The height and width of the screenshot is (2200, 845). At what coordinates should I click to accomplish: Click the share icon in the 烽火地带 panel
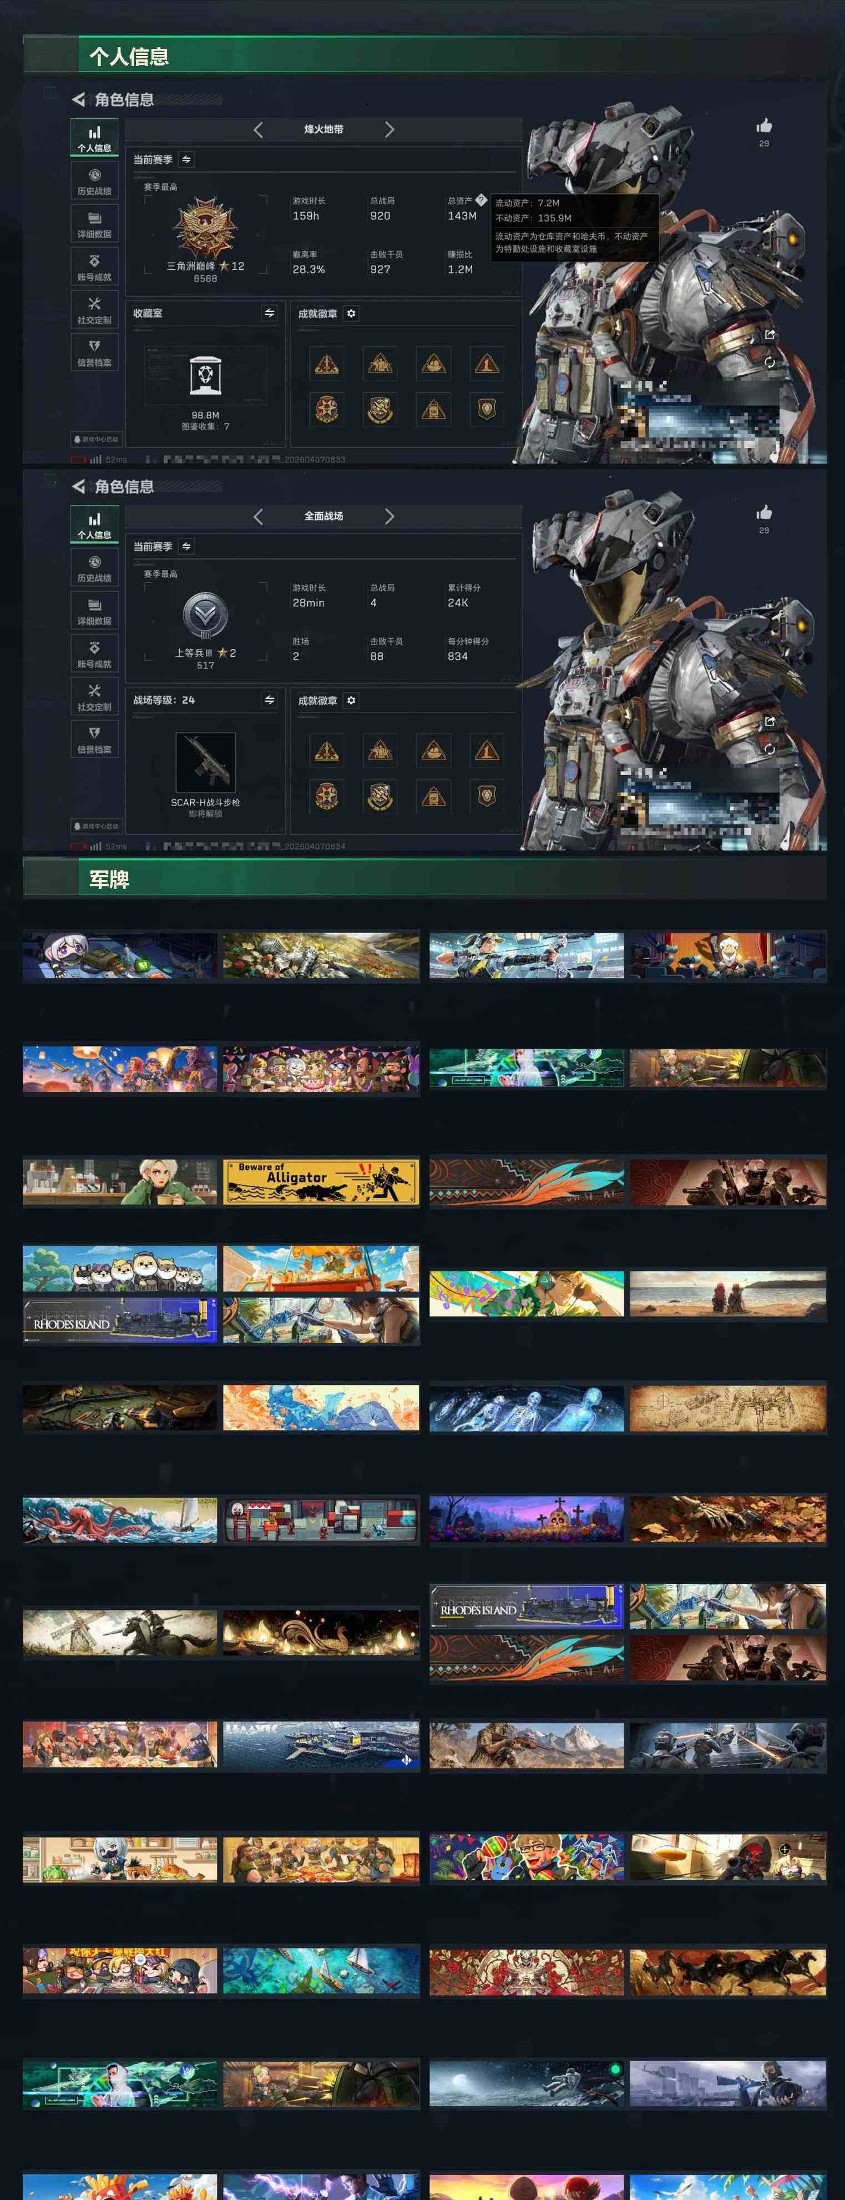coord(769,335)
